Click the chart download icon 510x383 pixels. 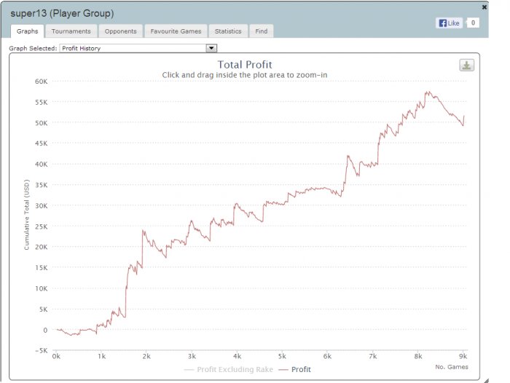(466, 66)
